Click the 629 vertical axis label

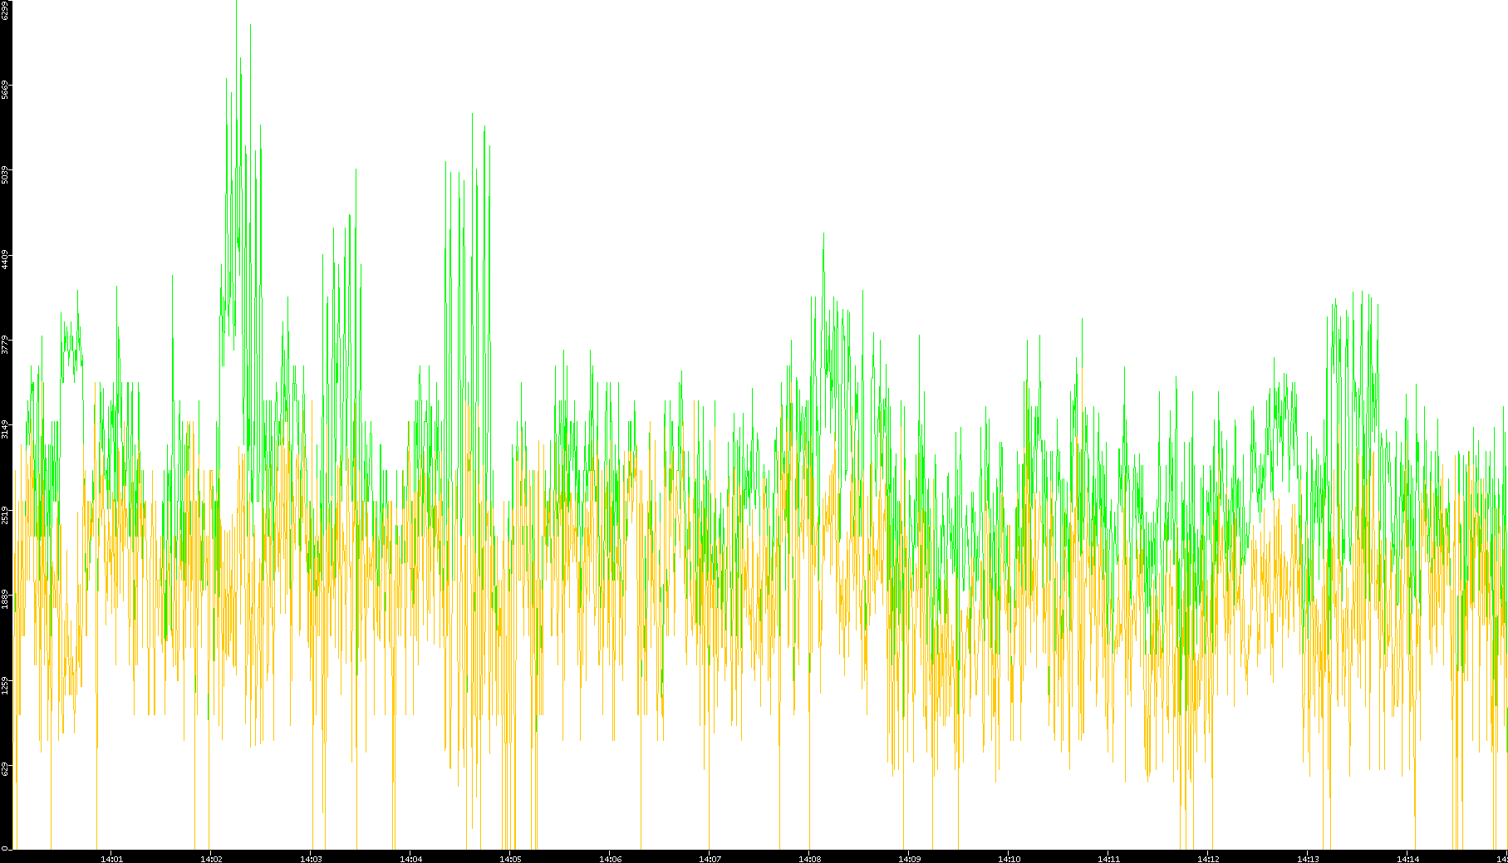6,770
